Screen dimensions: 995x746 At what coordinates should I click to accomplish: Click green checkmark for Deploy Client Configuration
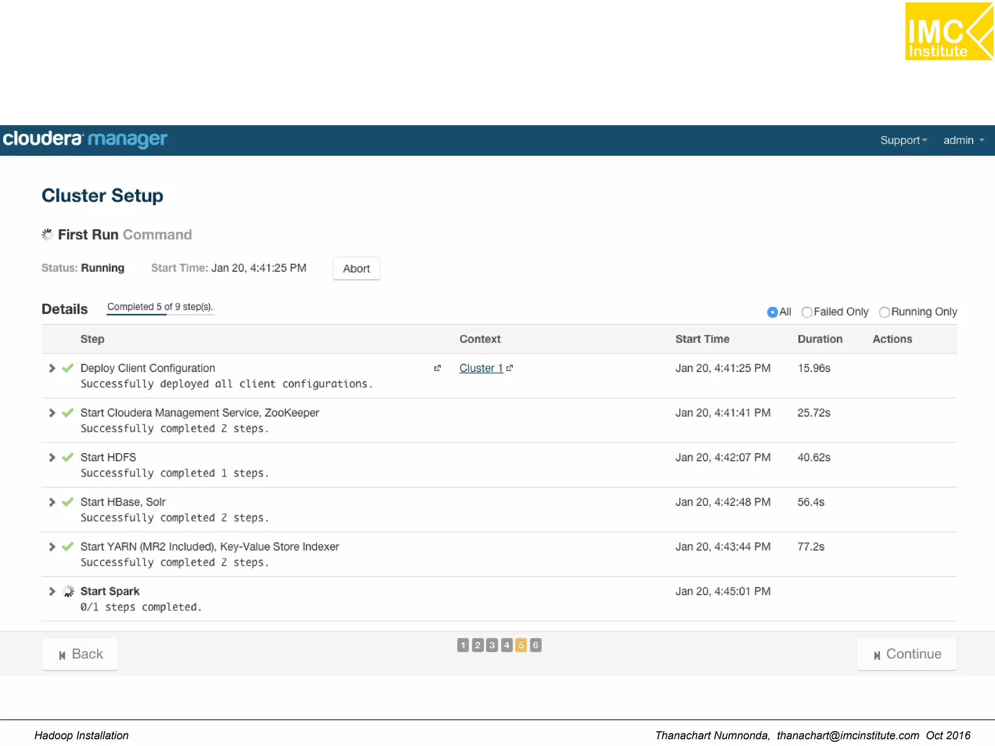68,368
